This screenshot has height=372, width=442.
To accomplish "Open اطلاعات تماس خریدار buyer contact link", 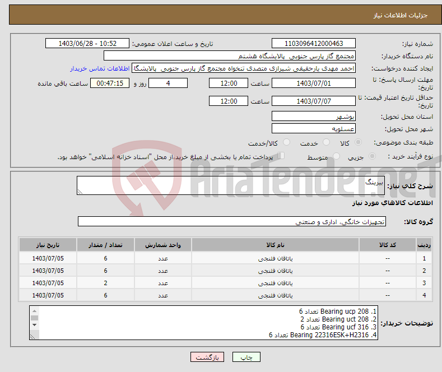I will [x=100, y=68].
